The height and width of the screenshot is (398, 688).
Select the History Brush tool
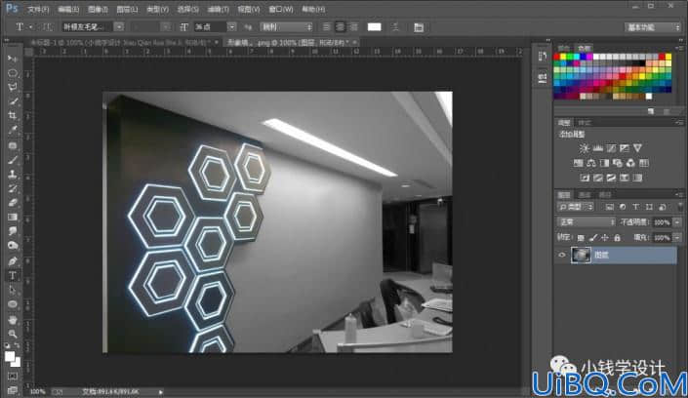point(13,188)
